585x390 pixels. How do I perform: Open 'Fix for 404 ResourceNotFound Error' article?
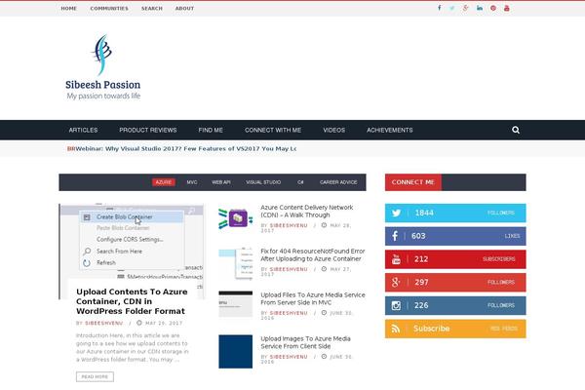[313, 254]
